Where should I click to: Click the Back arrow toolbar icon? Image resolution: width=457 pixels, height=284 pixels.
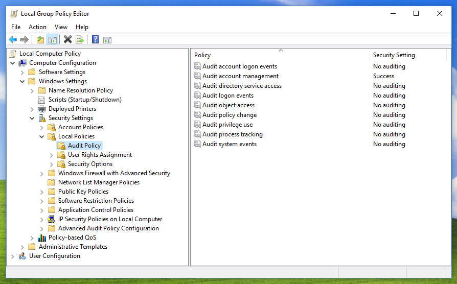13,40
